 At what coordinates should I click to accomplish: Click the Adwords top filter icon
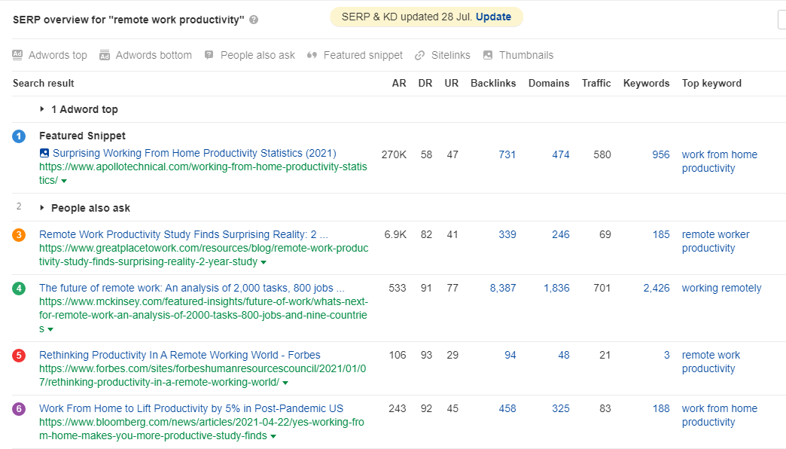point(18,55)
